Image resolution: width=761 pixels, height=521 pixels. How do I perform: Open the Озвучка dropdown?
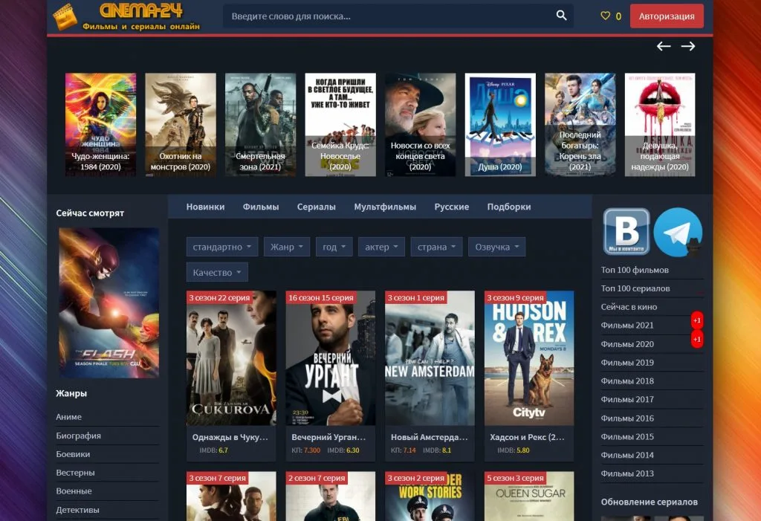[496, 246]
